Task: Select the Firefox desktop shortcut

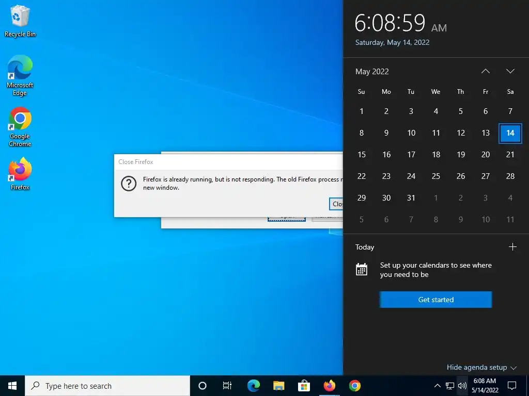Action: [20, 174]
